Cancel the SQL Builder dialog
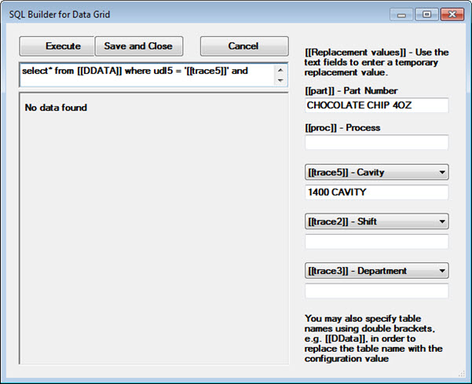The image size is (472, 384). (243, 46)
